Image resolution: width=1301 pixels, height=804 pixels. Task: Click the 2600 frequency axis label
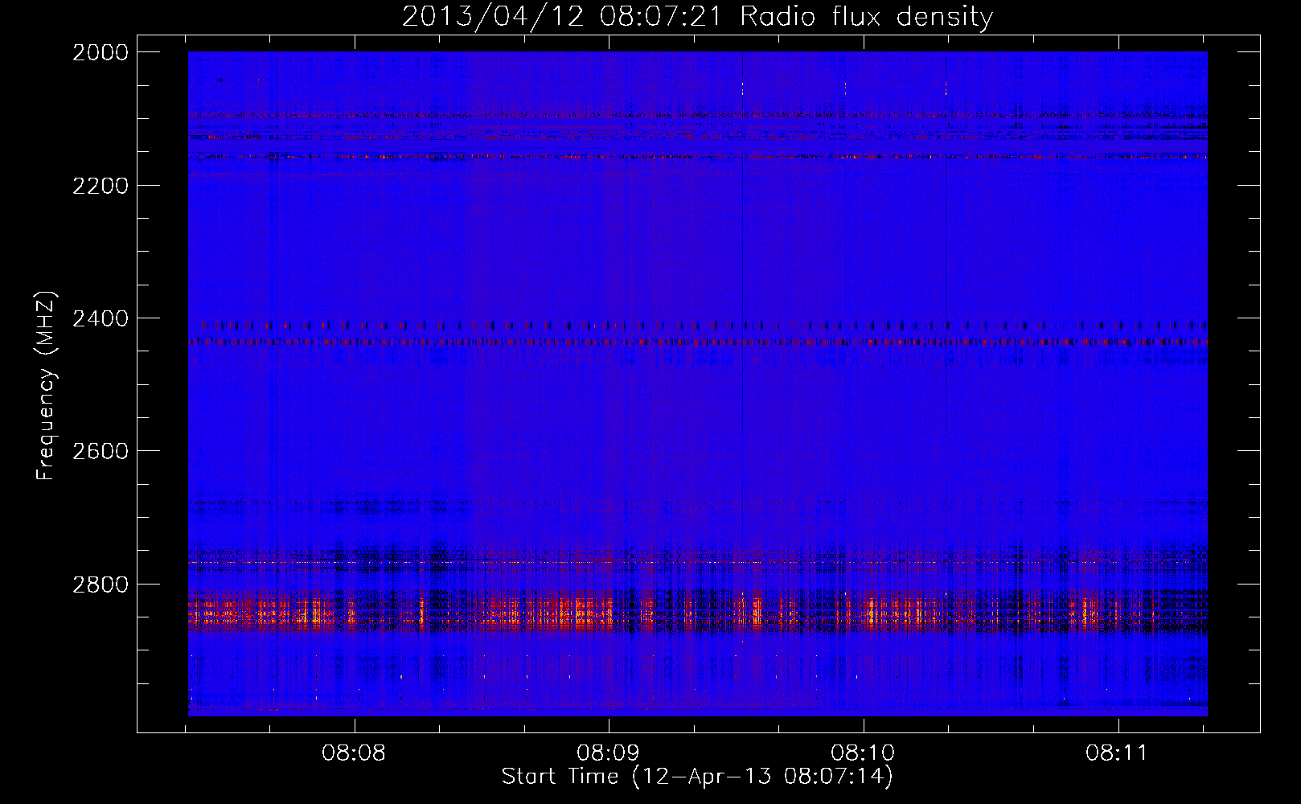click(101, 451)
